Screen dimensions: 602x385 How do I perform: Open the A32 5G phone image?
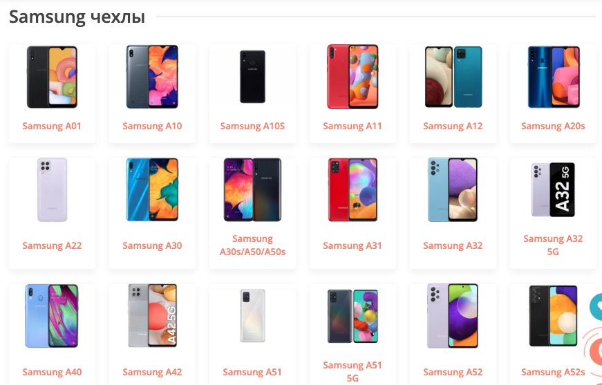coord(553,189)
